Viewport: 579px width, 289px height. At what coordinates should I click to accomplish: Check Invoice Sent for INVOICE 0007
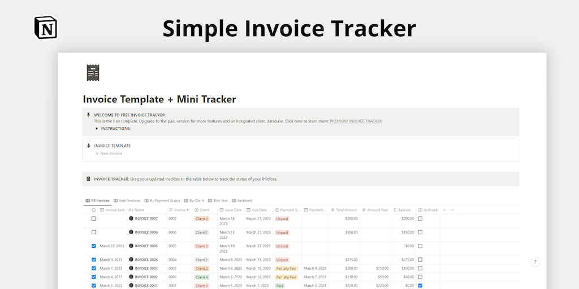(x=94, y=218)
